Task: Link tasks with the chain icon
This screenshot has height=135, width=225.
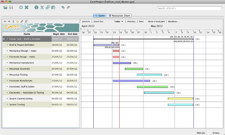Action: coord(22,21)
